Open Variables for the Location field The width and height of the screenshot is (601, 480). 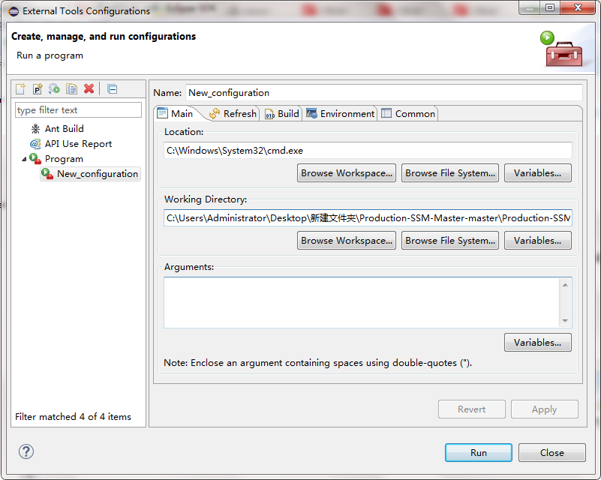click(537, 173)
